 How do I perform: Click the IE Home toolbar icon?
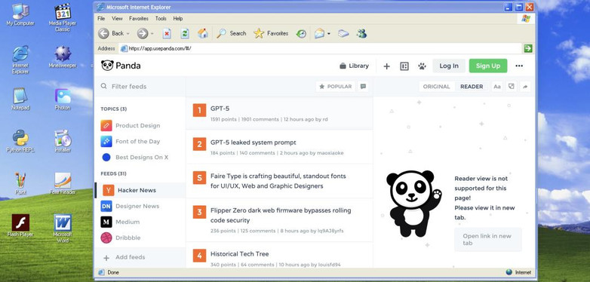point(203,33)
